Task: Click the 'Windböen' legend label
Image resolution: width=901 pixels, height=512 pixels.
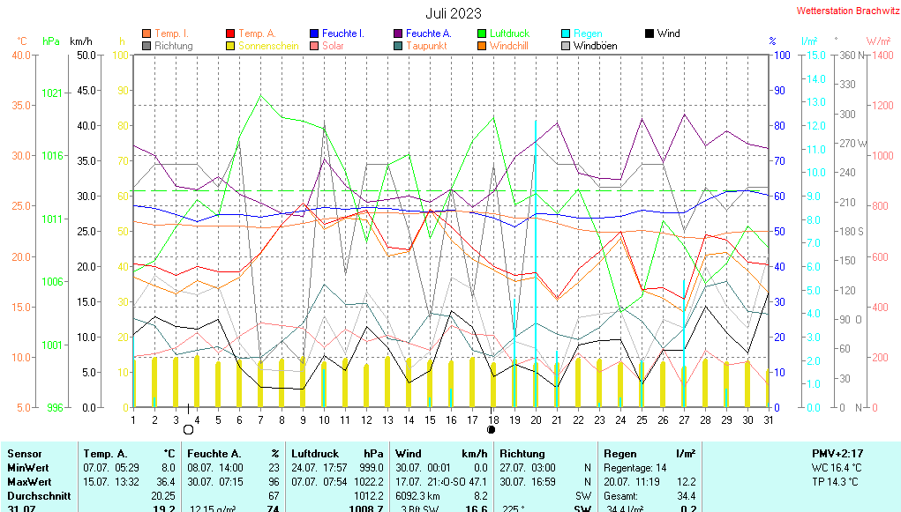Action: (596, 46)
